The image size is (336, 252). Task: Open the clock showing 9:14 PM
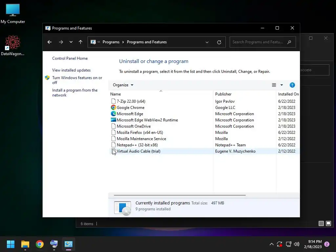click(x=313, y=244)
